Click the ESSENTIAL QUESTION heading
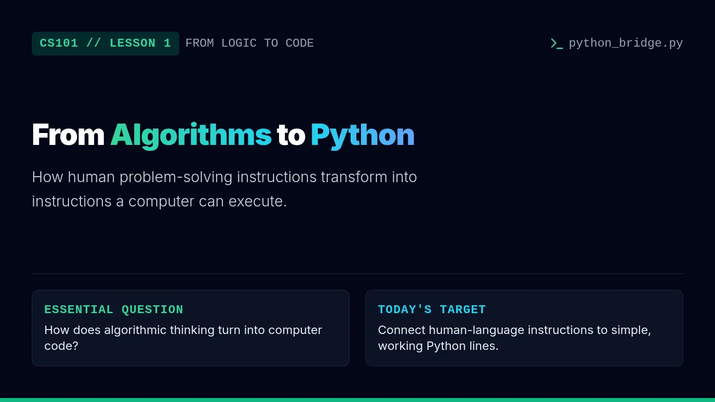The image size is (715, 402). pyautogui.click(x=114, y=310)
